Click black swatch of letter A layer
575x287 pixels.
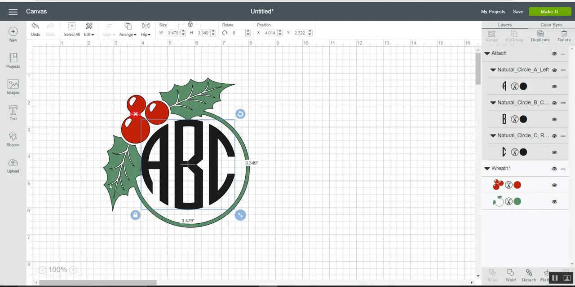[x=523, y=87]
